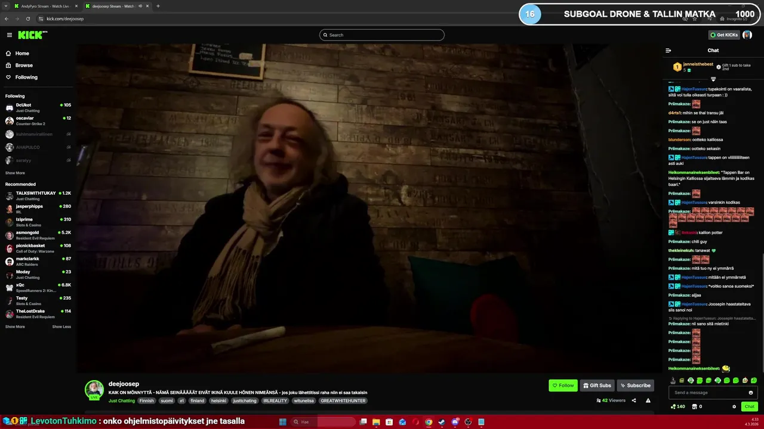Screen dimensions: 764x429
Task: Click the report stream warning icon
Action: [x=648, y=400]
